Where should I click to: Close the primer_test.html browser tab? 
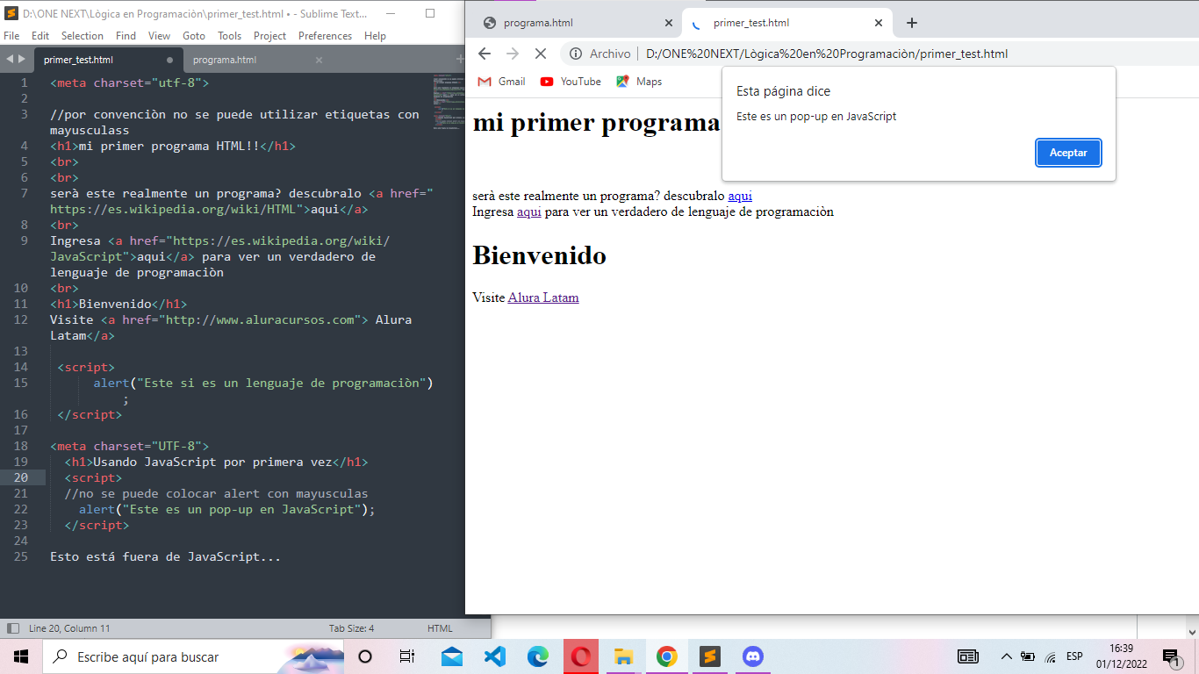click(879, 23)
